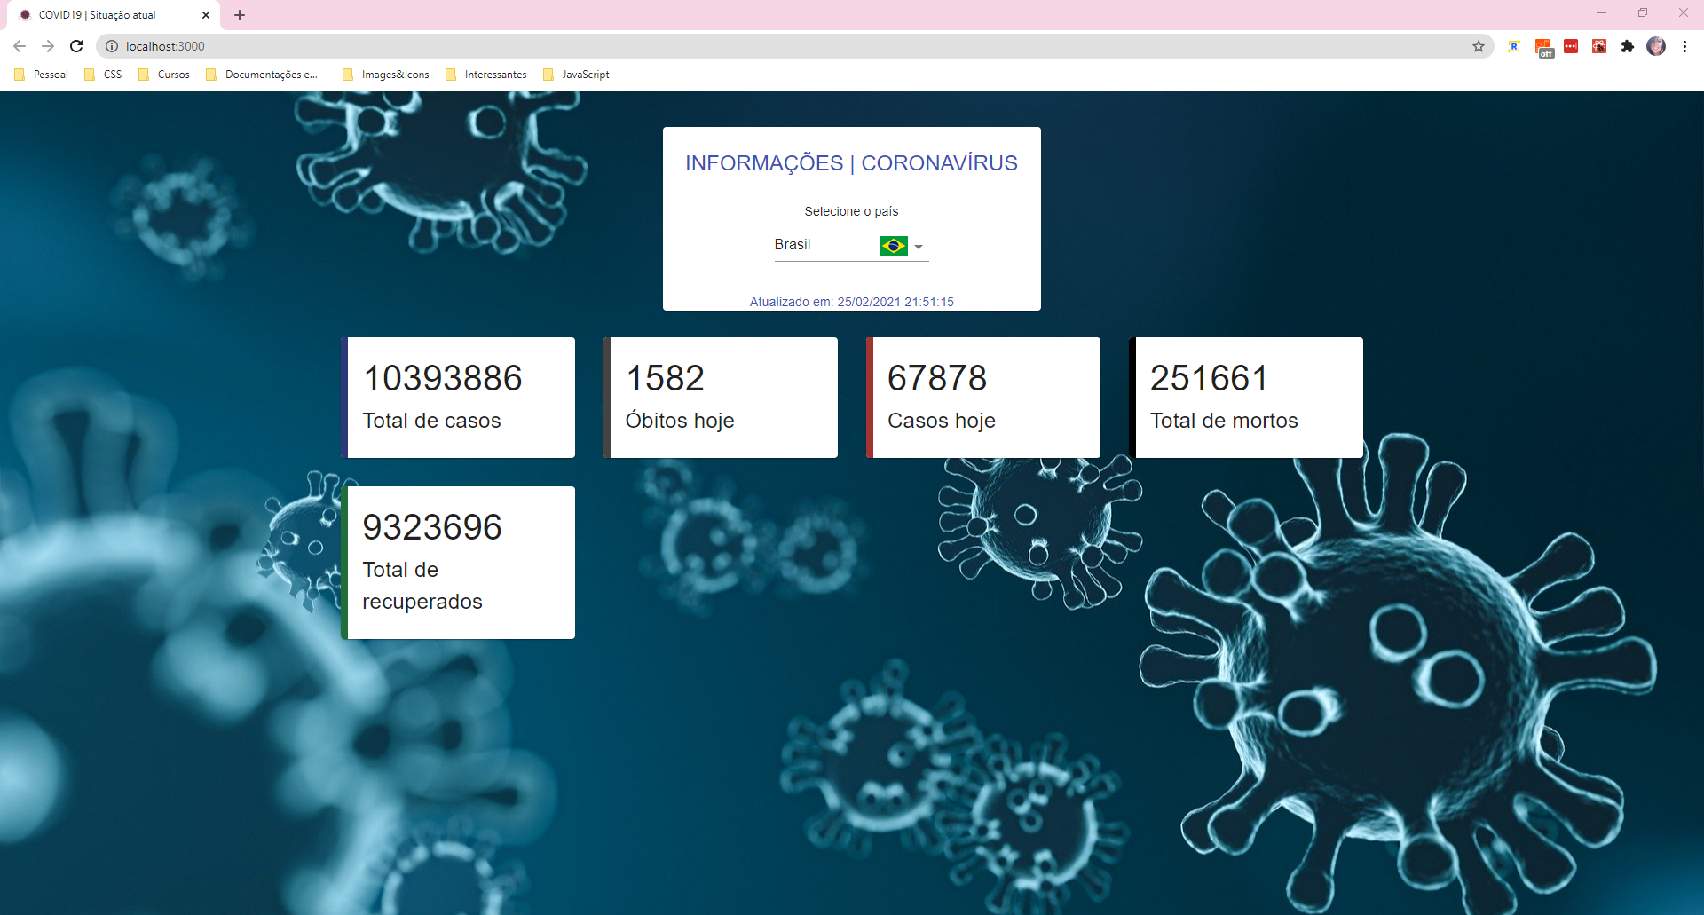
Task: Click the INFORMAÇÕES | CORONAVÍRUS heading
Action: click(x=851, y=163)
